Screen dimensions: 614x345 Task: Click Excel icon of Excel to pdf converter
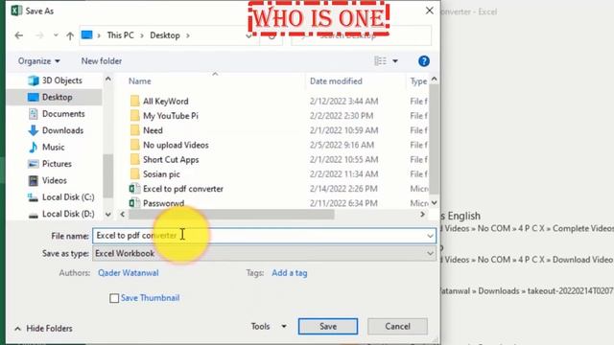134,189
